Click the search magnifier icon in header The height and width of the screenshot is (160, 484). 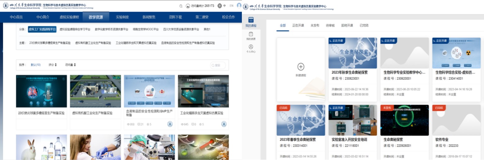[181, 6]
